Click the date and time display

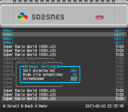coord(105,106)
